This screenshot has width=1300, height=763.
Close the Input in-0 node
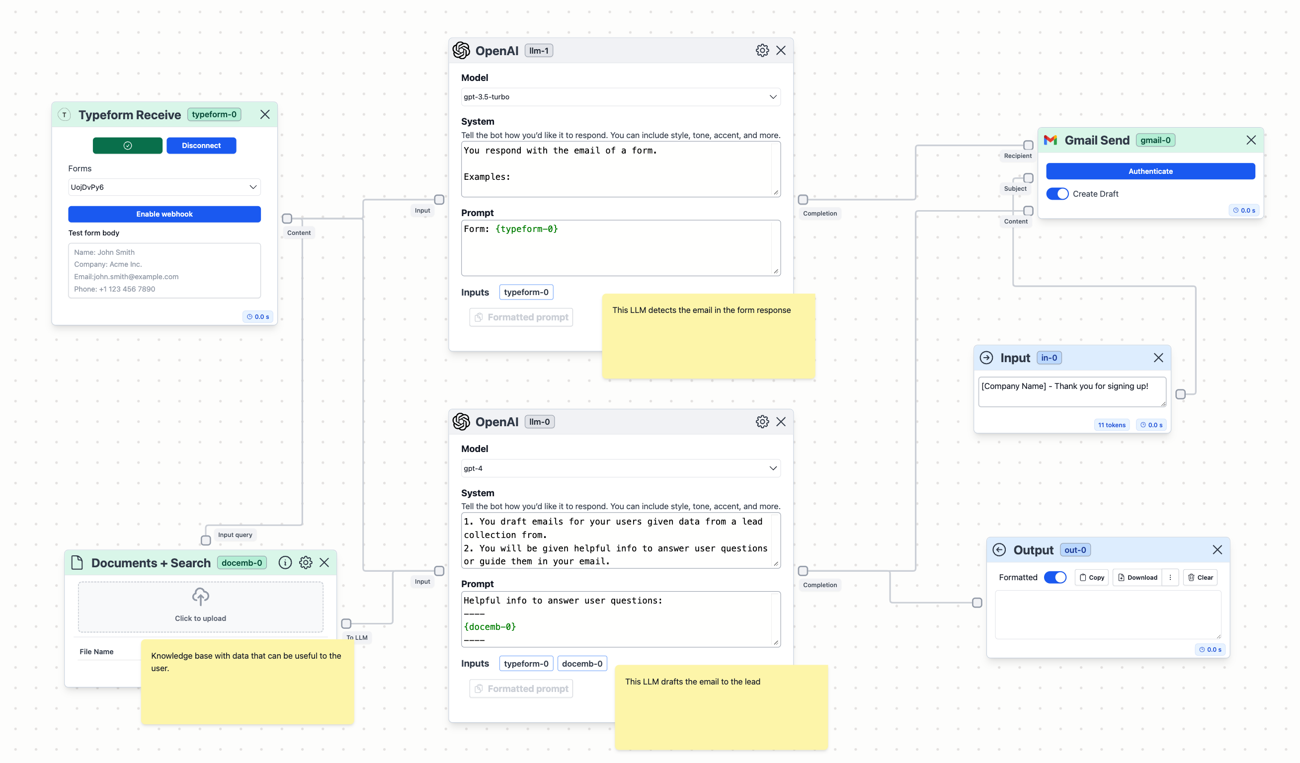(x=1158, y=358)
